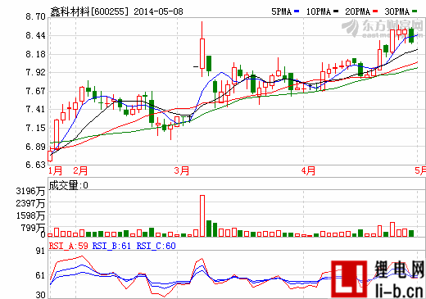Click the 7.15 price axis label

pos(35,128)
